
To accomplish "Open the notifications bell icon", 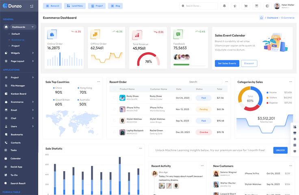I will pyautogui.click(x=224, y=6).
